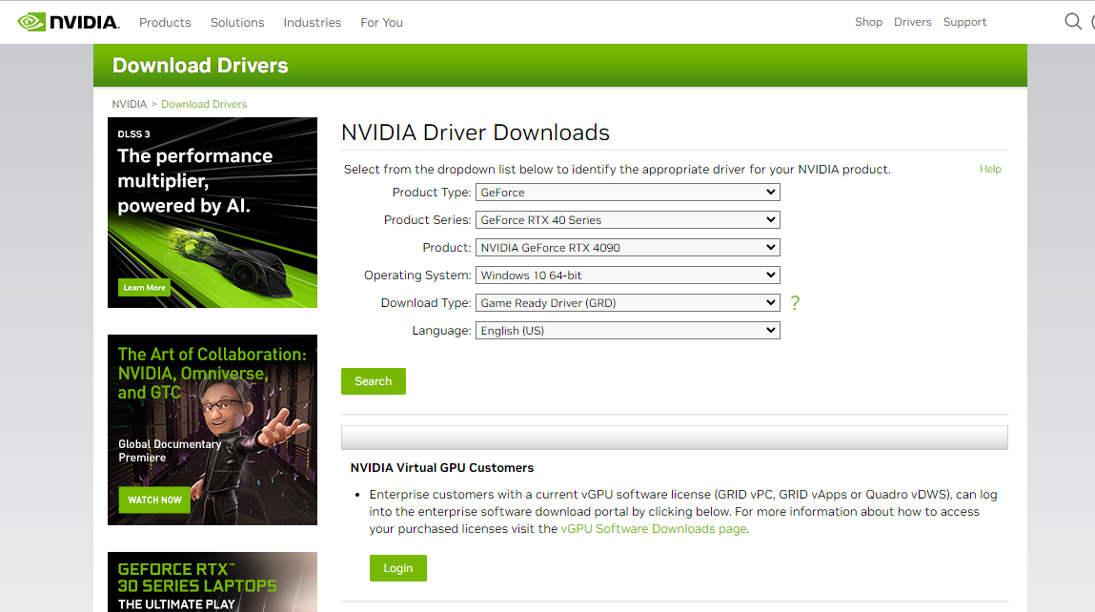Open the Product dropdown showing RTX 4090

(x=628, y=247)
